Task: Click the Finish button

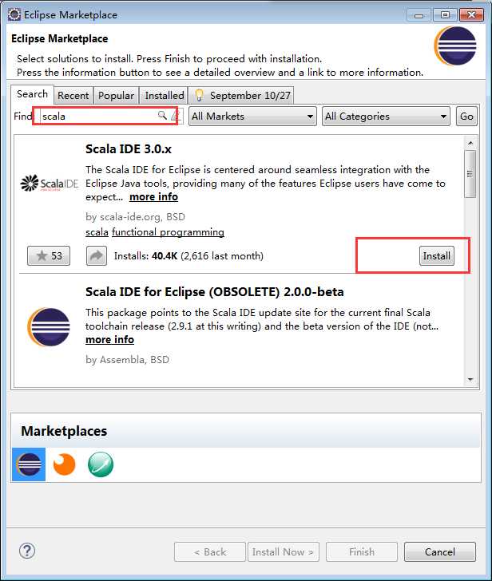Action: click(362, 551)
